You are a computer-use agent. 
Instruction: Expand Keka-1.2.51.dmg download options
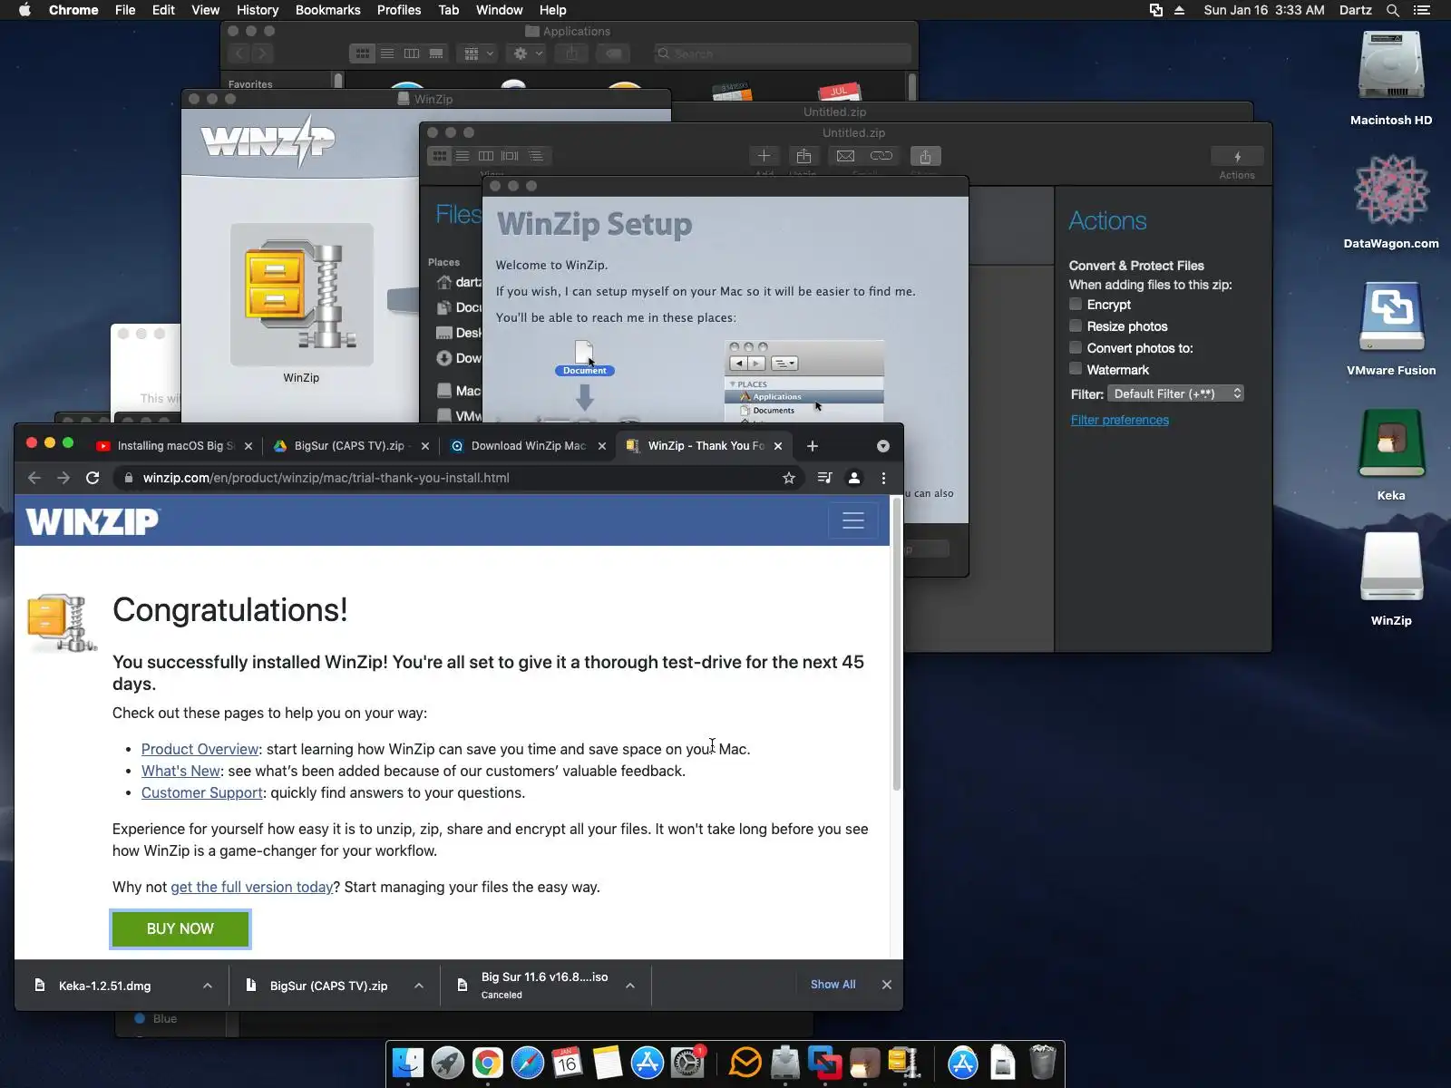click(x=208, y=986)
